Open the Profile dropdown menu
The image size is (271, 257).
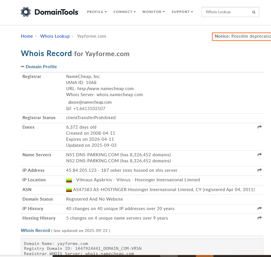point(97,12)
